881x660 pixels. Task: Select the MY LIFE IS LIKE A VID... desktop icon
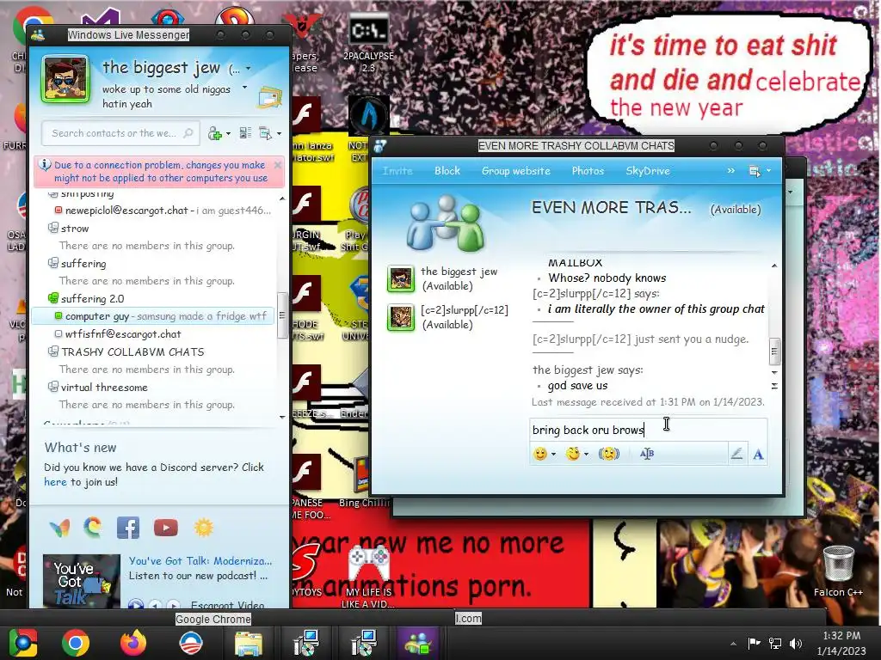[368, 577]
